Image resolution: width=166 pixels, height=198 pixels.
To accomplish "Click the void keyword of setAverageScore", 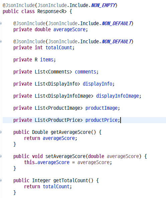I will coord(37,156).
